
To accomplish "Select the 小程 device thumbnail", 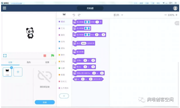I will (x=7, y=72).
